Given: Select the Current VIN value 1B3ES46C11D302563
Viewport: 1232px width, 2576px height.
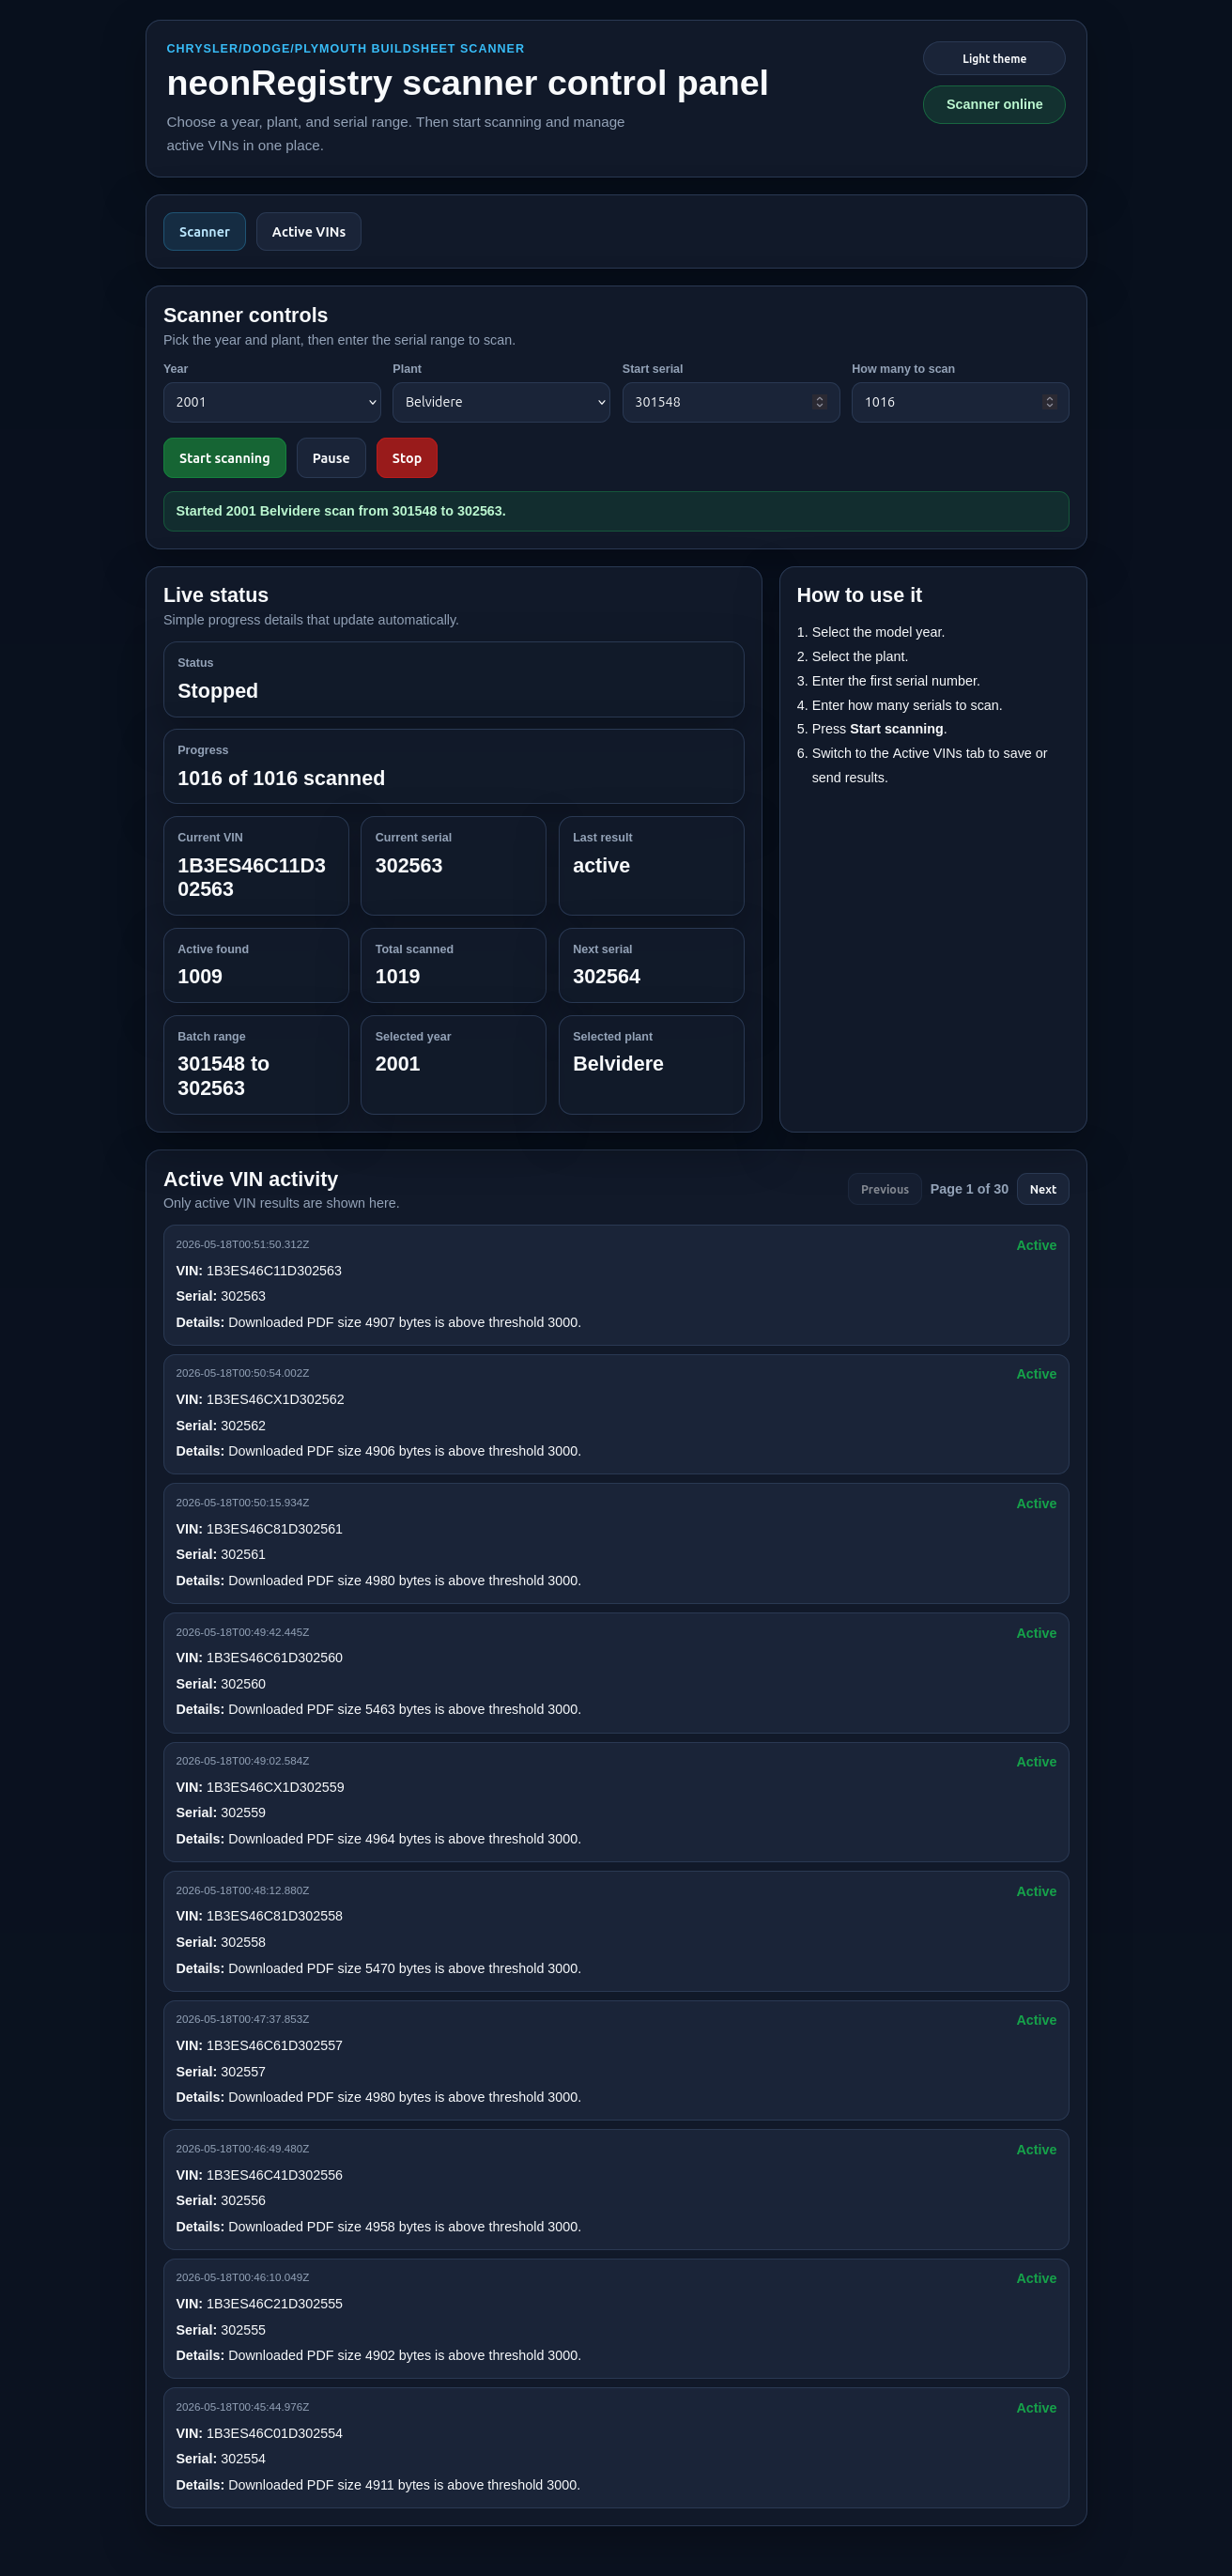Looking at the screenshot, I should (x=251, y=877).
